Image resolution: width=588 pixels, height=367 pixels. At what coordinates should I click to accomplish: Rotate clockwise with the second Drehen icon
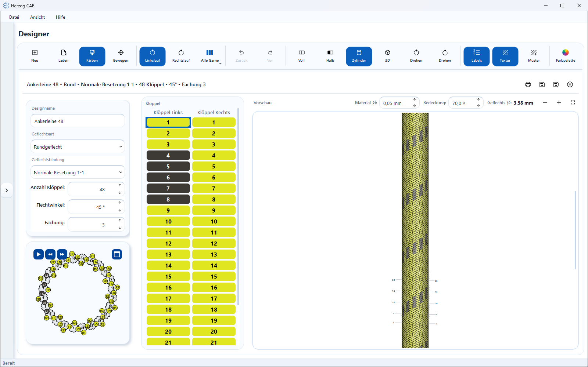point(445,56)
